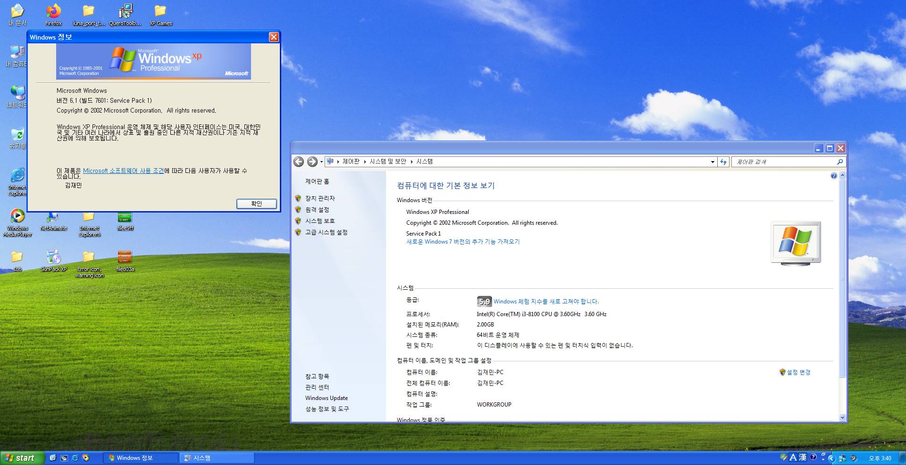Click Windows 체험 지수를 새로 고쳐야 합니다 link
The image size is (906, 465).
[x=546, y=302]
